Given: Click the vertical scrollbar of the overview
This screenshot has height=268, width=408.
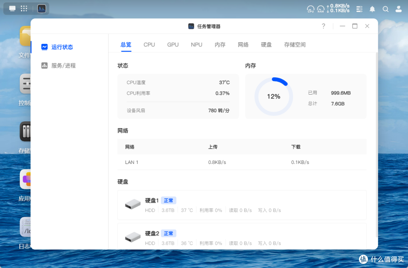Looking at the screenshot, I should coord(377,145).
